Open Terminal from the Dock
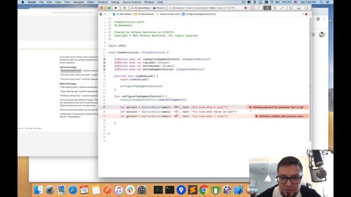The width and height of the screenshot is (351, 197). pos(169,190)
